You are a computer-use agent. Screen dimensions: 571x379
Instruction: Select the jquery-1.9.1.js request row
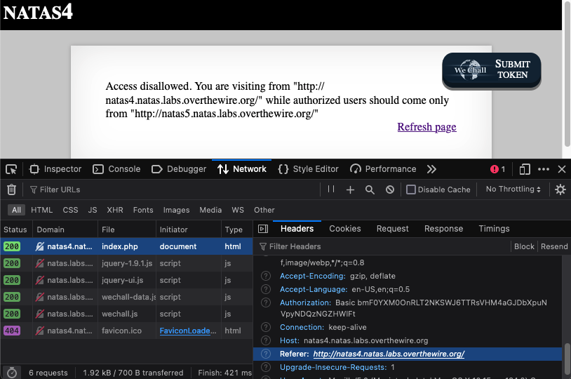126,263
